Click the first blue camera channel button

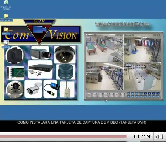pos(128,94)
